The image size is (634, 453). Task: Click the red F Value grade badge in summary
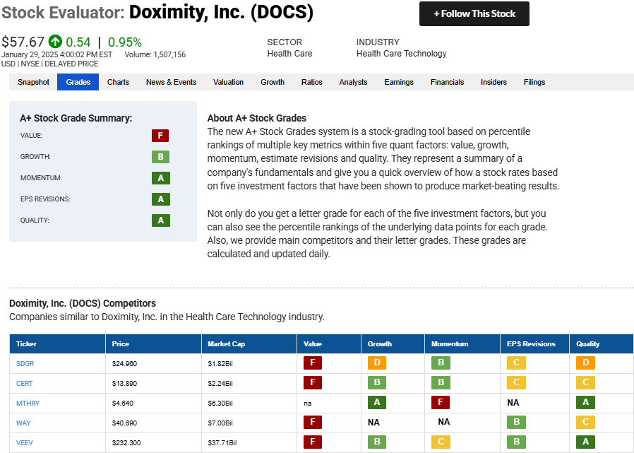(160, 136)
